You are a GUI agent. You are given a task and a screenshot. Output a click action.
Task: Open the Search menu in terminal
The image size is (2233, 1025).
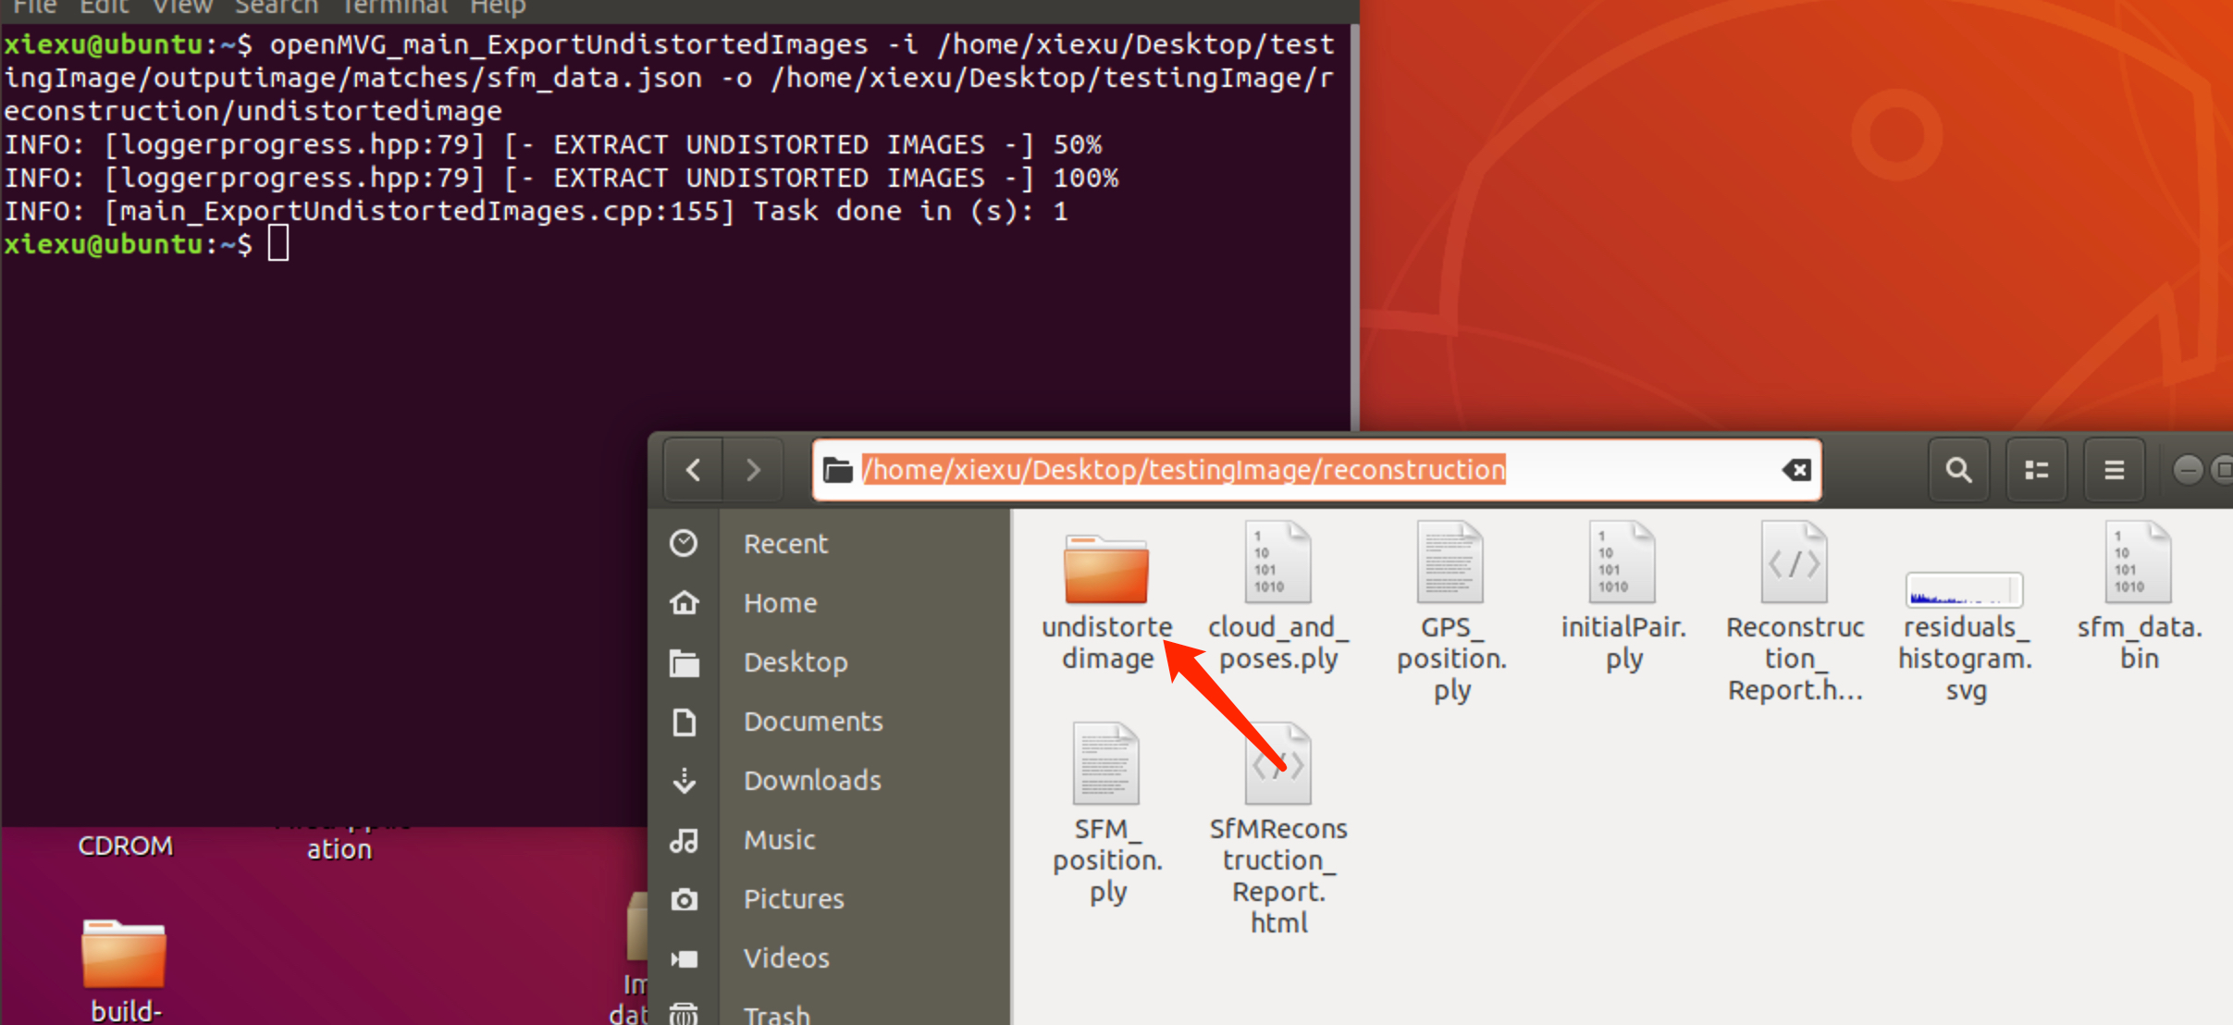point(276,7)
